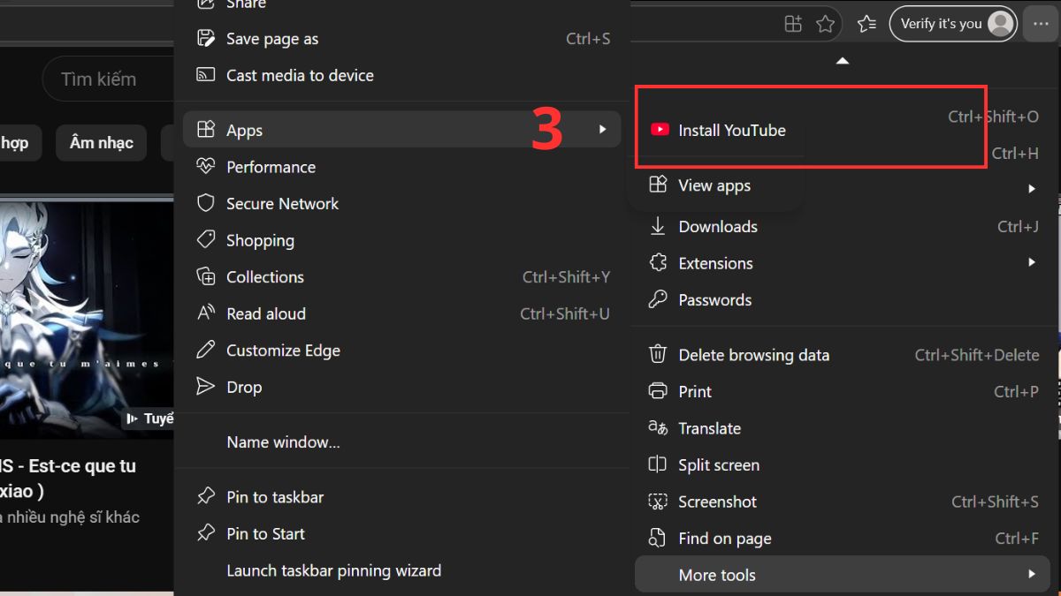This screenshot has width=1061, height=596.
Task: Expand the More tools submenu arrow
Action: (1032, 574)
